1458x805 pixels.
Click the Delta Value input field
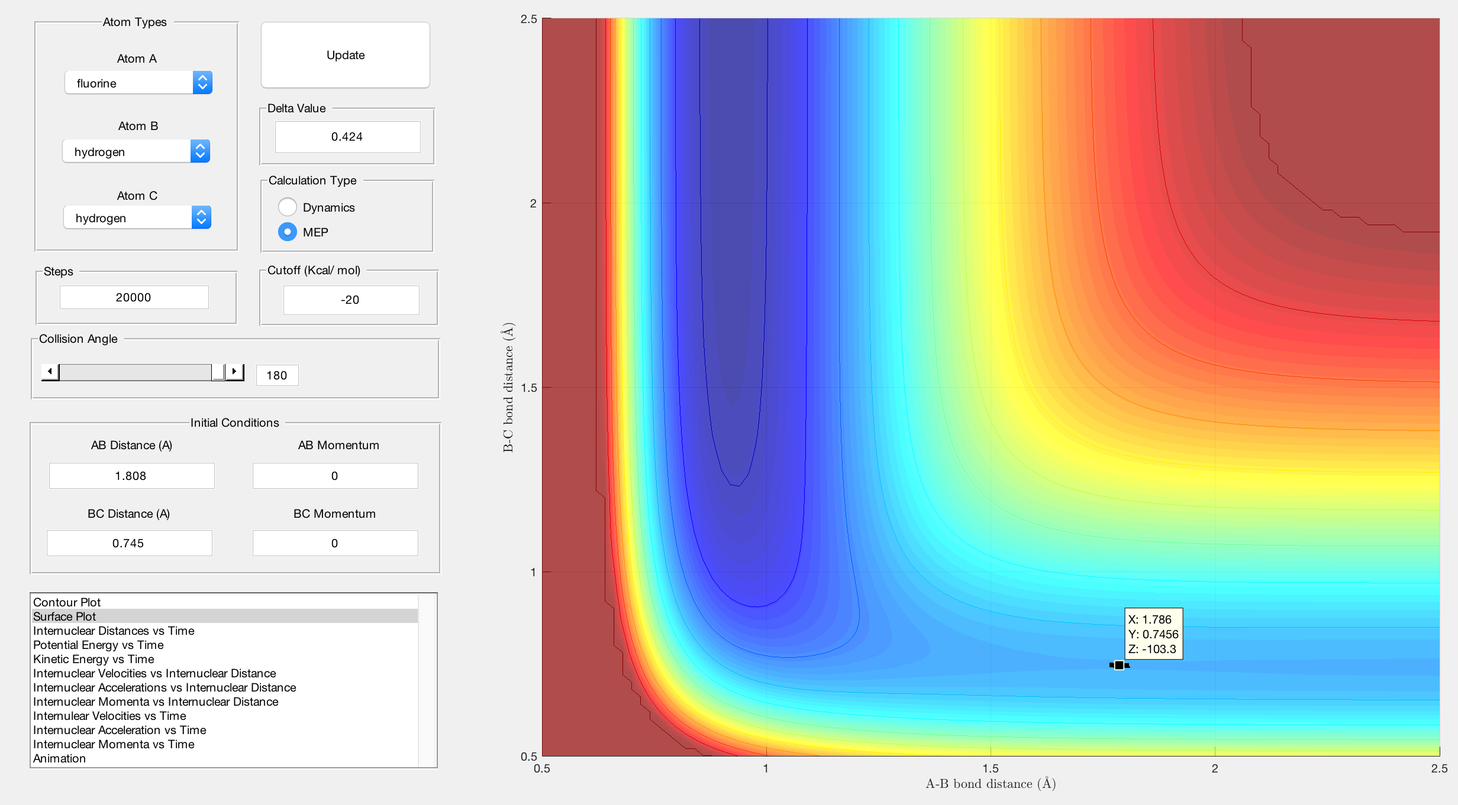[x=347, y=137]
